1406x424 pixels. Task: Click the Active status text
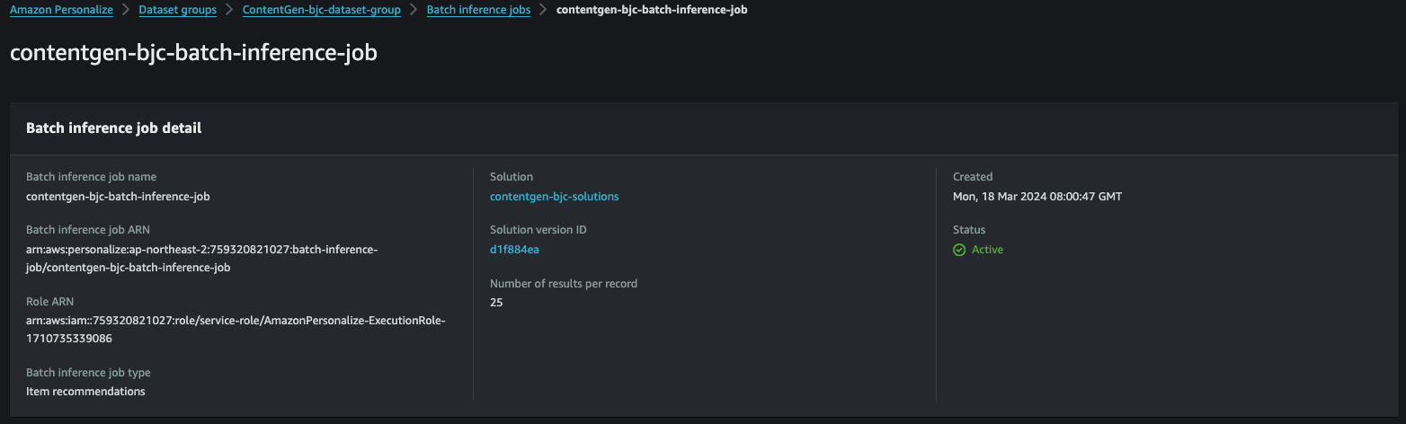coord(987,250)
